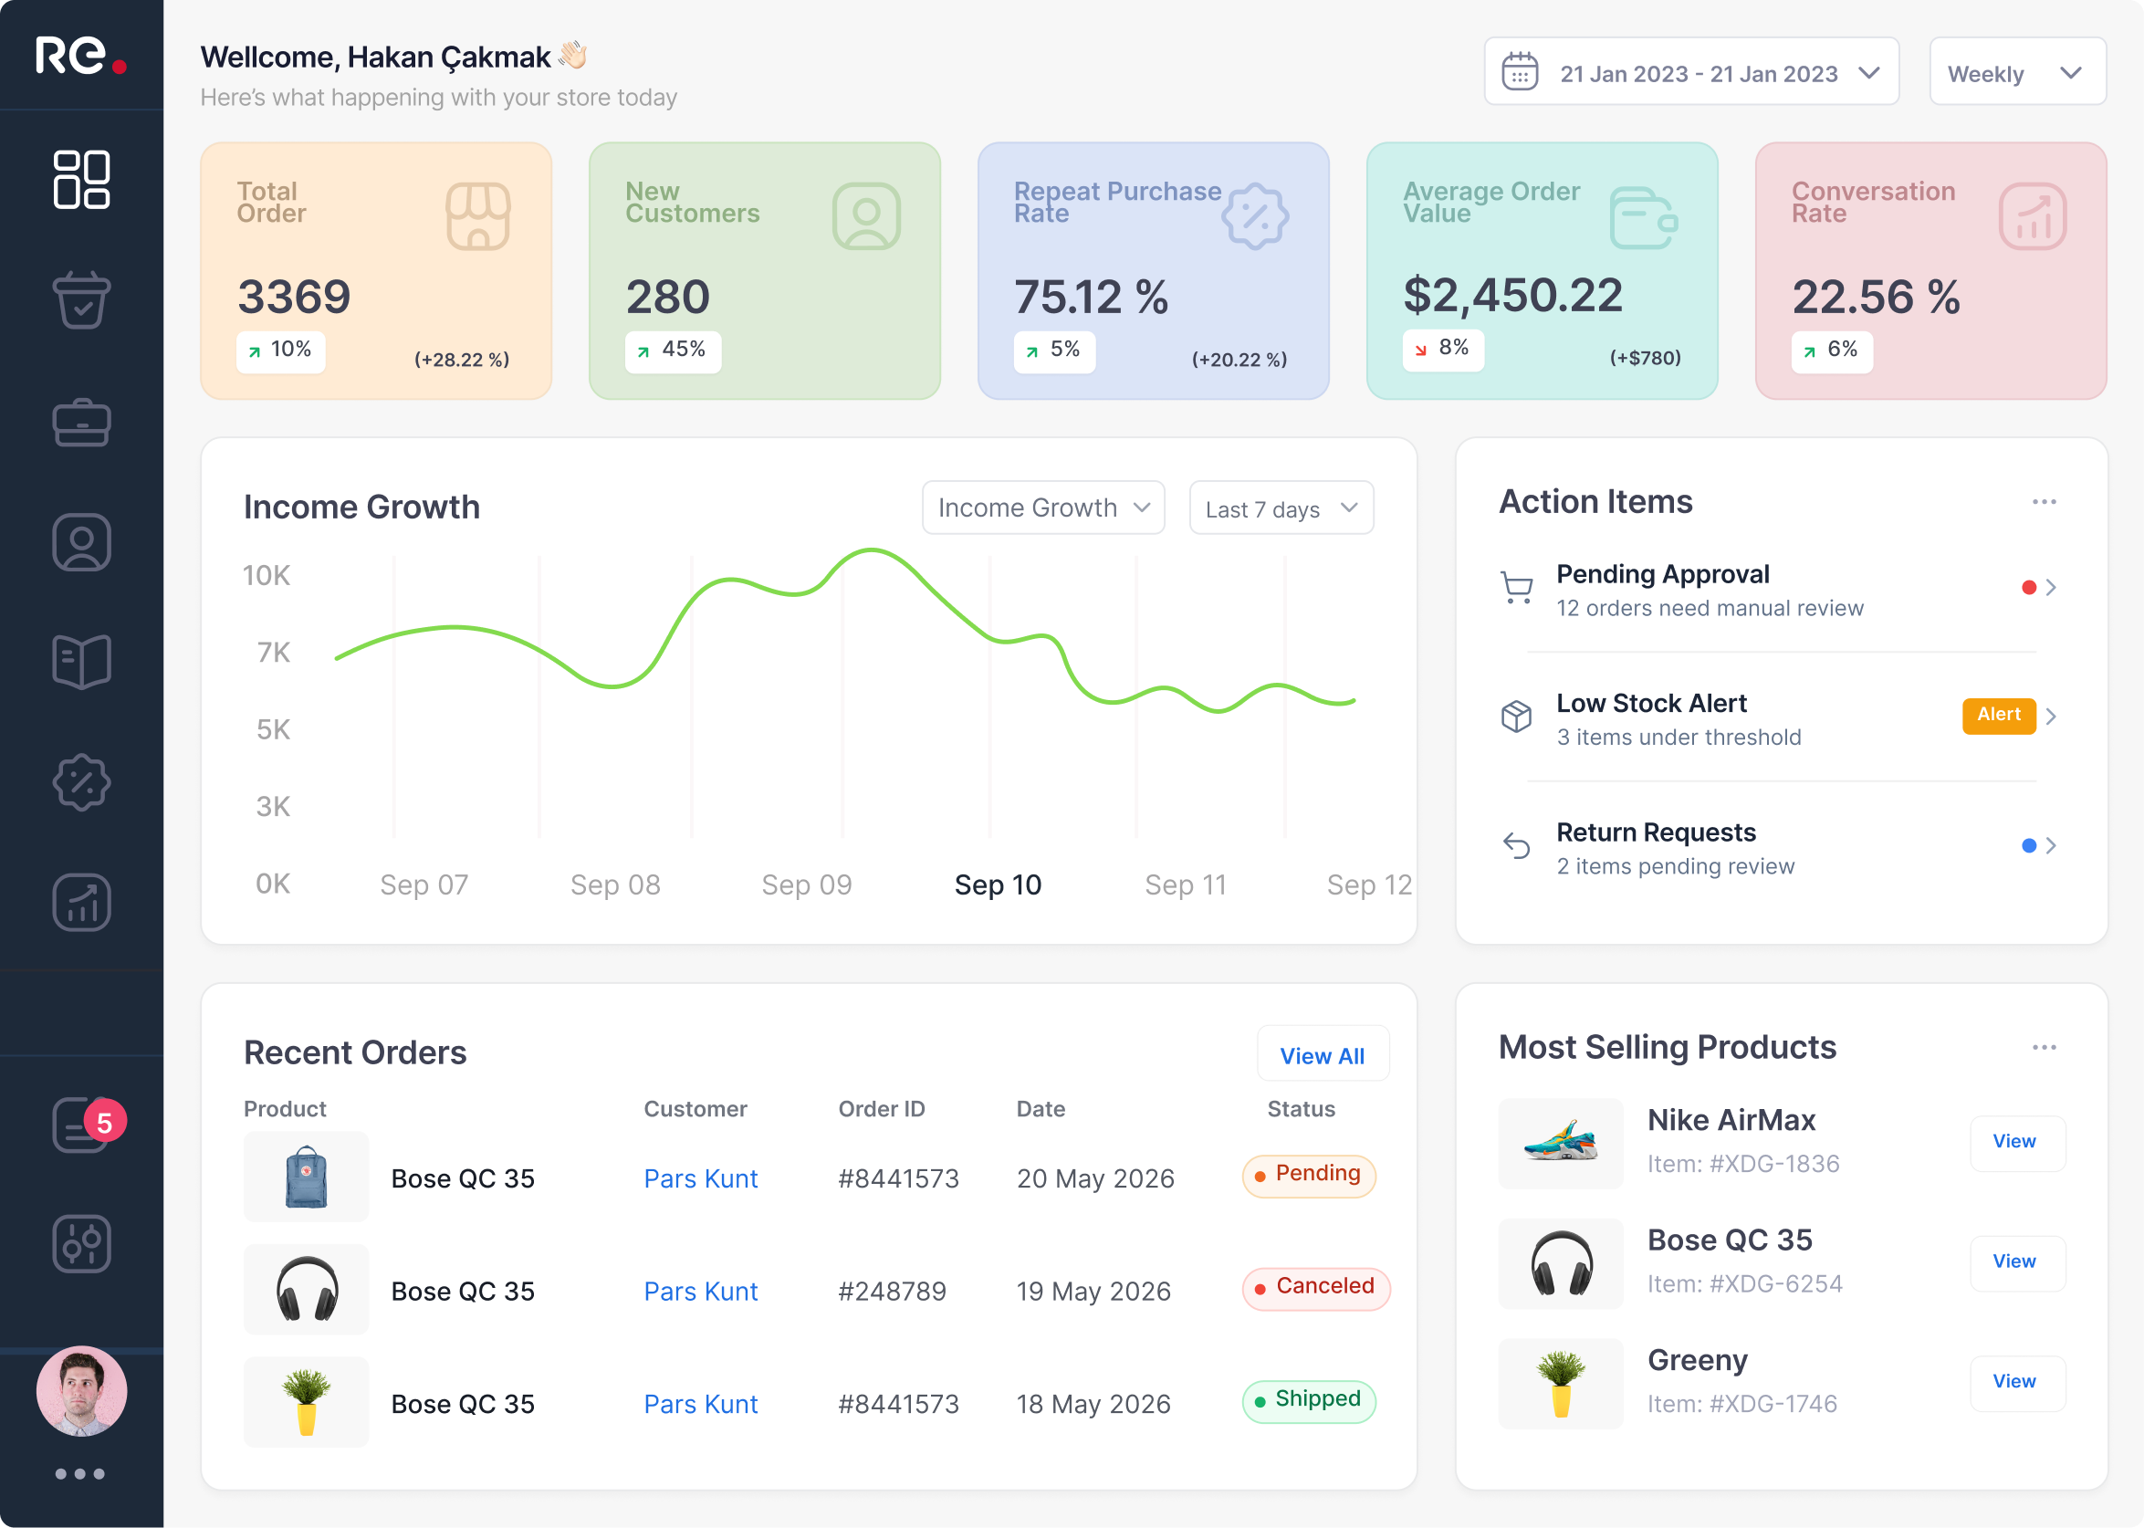Open the three-dot menu below the avatar
Screen dimensions: 2144x1528
pos(80,1473)
